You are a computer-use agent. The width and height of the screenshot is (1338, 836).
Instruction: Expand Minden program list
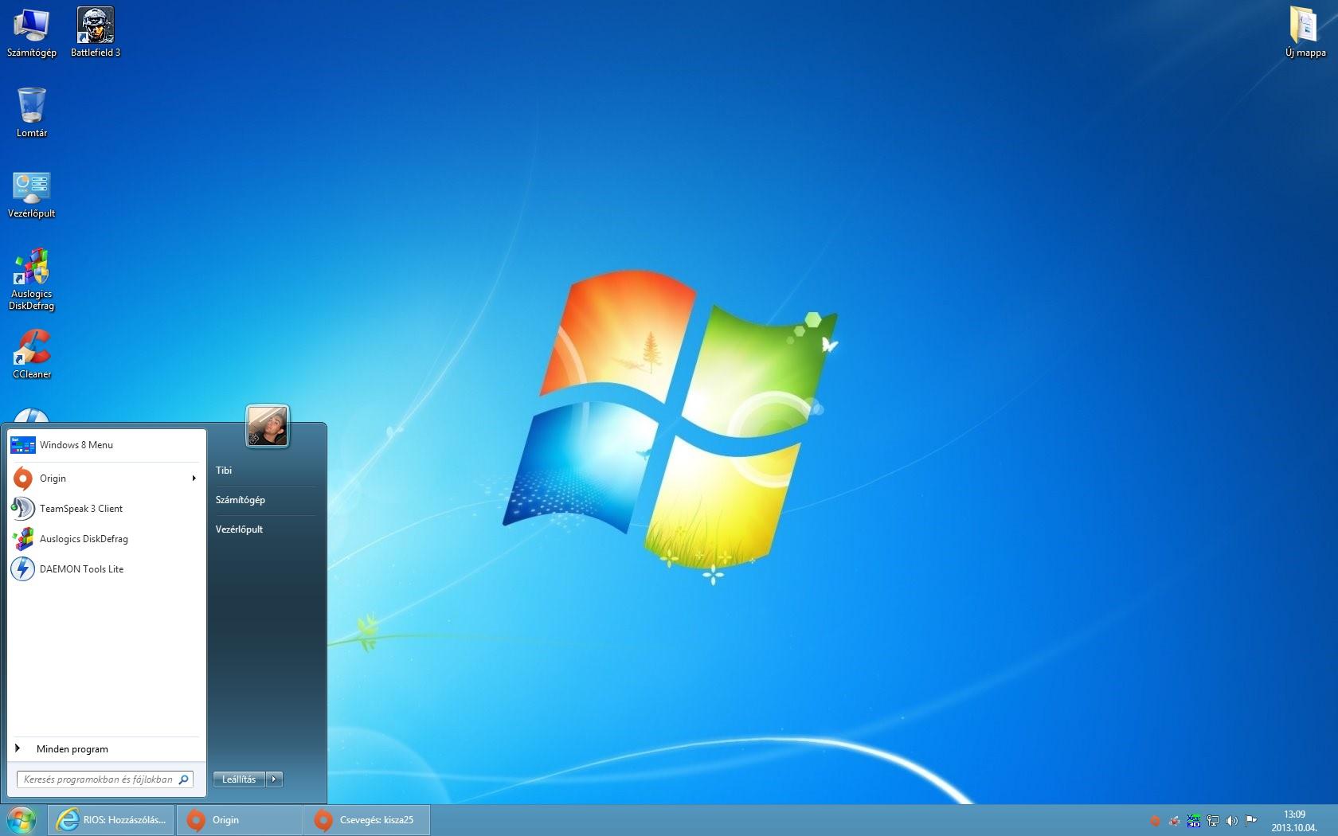tap(107, 749)
